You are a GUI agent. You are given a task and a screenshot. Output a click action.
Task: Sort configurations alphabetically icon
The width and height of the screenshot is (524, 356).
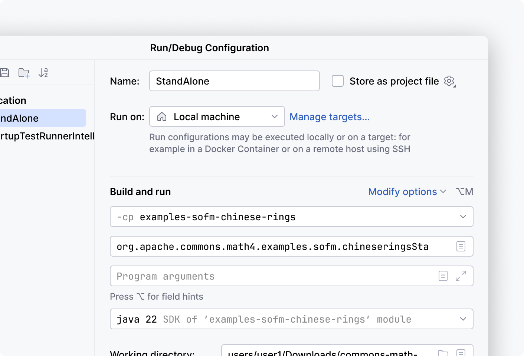[43, 73]
